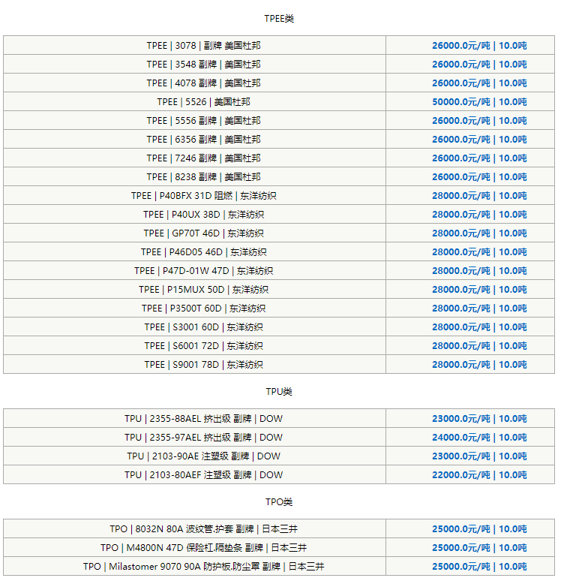561x581 pixels.
Task: Click the TPEE类 section heading
Action: (279, 18)
